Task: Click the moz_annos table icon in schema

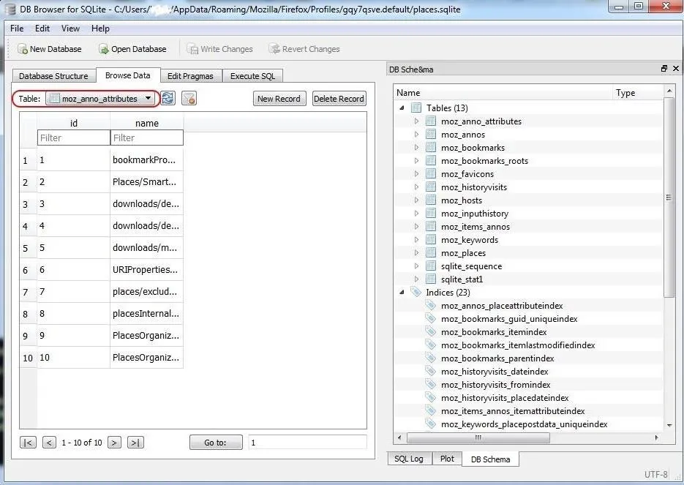Action: 431,135
